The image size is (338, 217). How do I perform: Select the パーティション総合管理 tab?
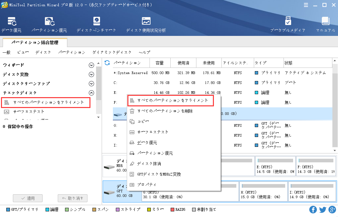[x=35, y=42]
